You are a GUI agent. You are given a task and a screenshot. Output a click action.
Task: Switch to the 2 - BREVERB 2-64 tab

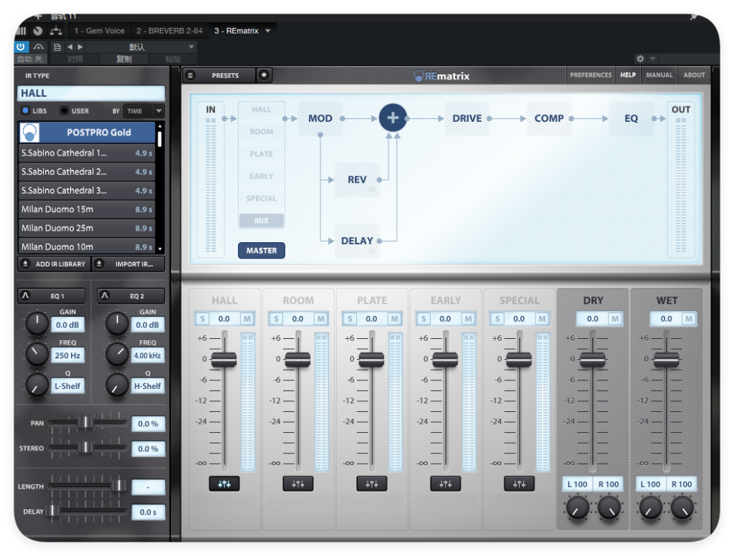pos(169,31)
